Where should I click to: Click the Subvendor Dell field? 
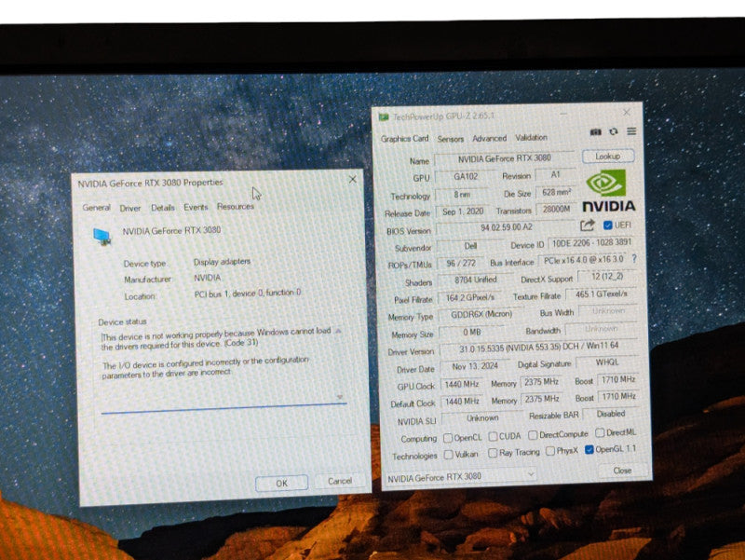coord(470,246)
